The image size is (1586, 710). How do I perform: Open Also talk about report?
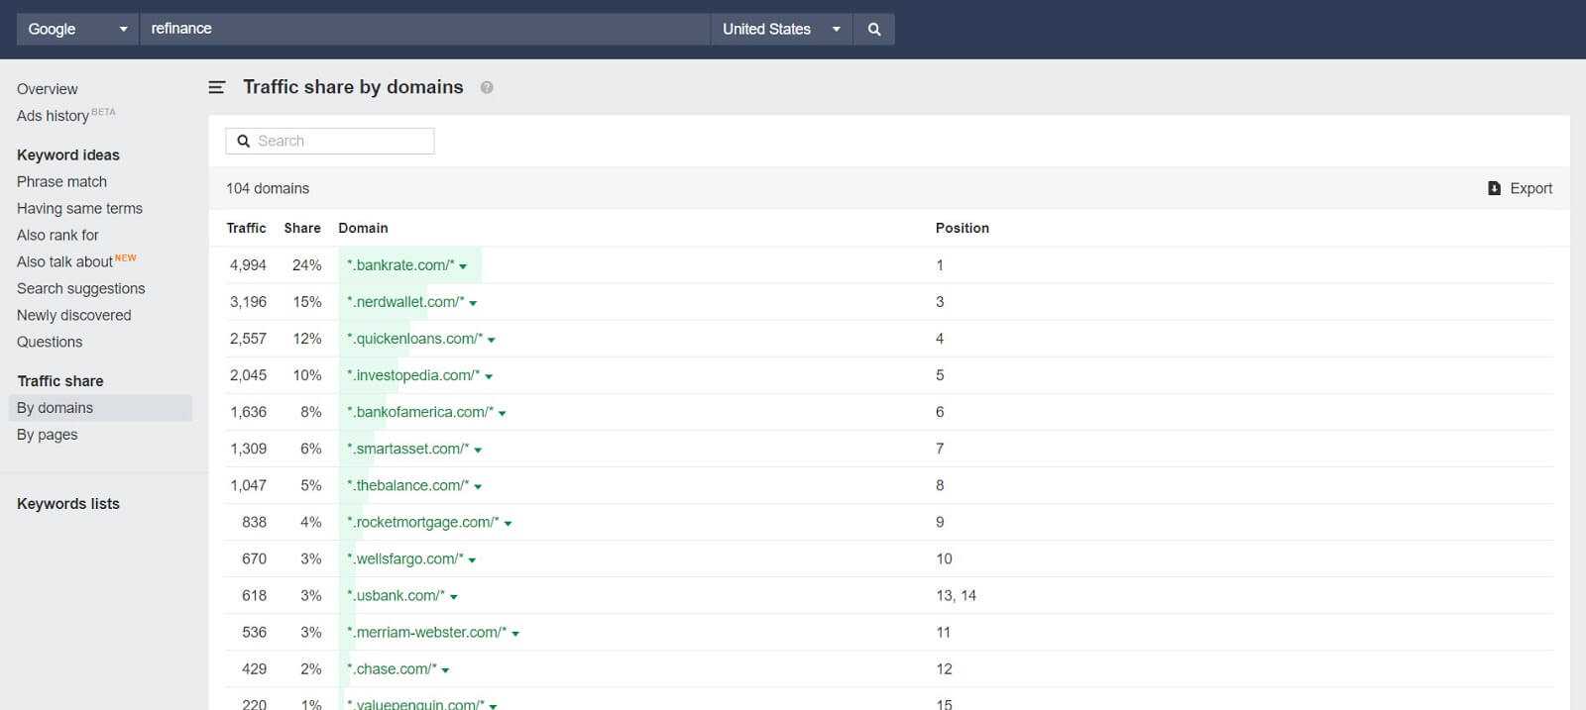(64, 261)
